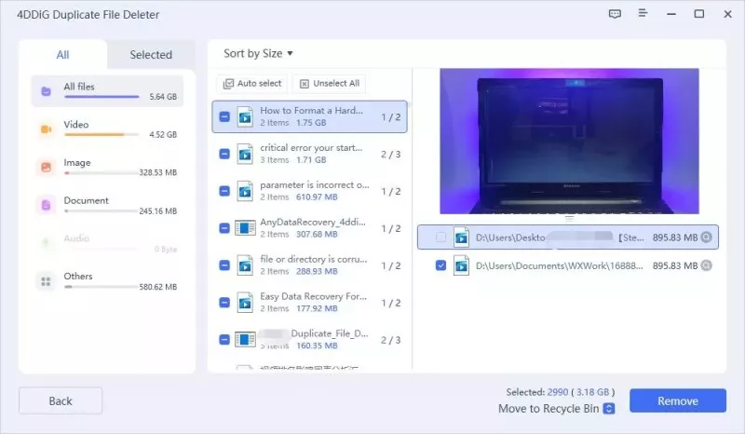Screen dimensions: 745x434
Task: Tick the checkbox for D:\Users\Desktop file
Action: click(x=440, y=237)
